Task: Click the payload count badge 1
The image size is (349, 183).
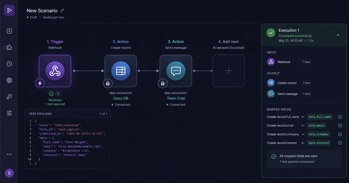Action: pos(58,94)
